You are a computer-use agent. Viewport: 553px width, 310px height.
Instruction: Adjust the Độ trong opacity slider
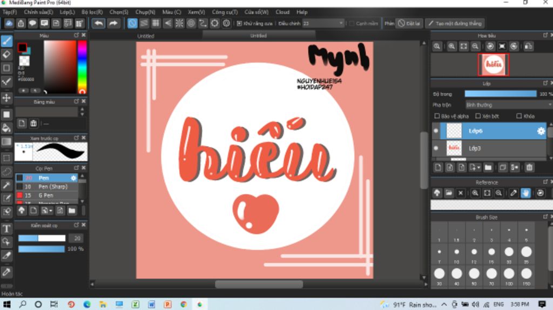(x=501, y=94)
